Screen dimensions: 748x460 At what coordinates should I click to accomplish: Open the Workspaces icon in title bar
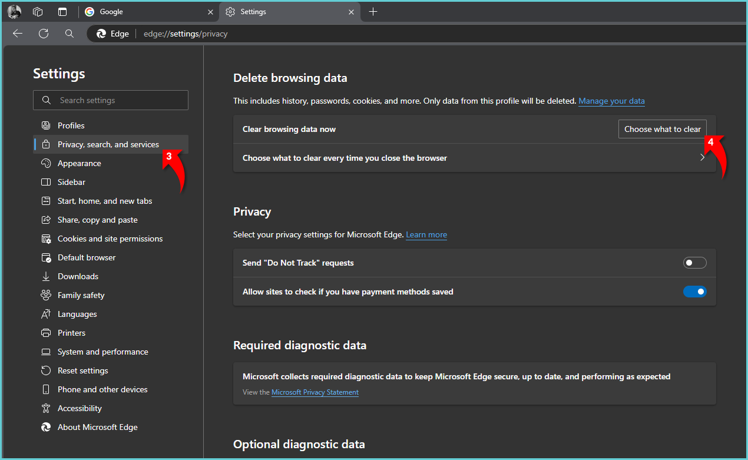point(38,12)
